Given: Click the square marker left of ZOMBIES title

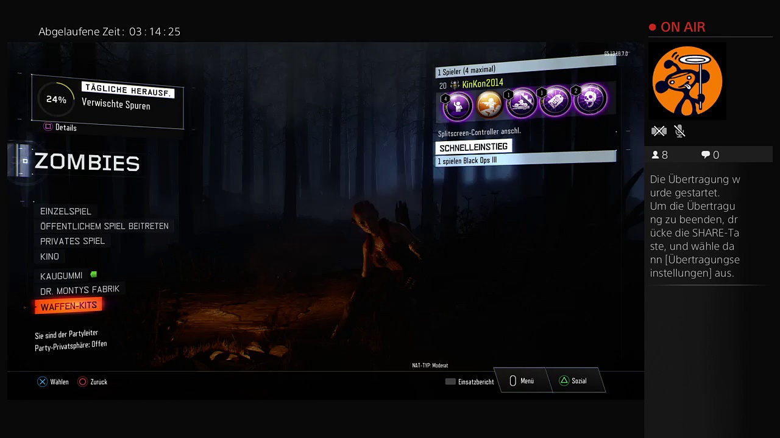Looking at the screenshot, I should [24, 161].
